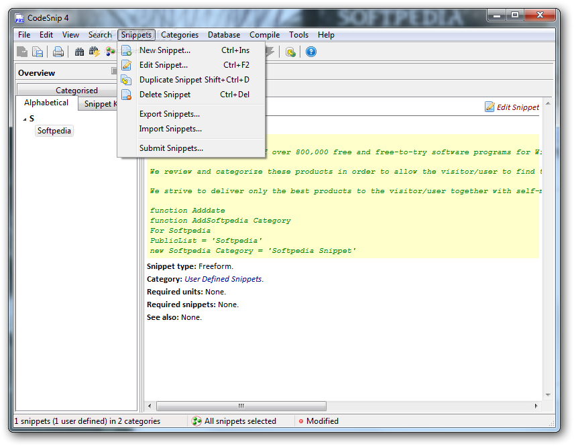The height and width of the screenshot is (446, 574).
Task: Click the Select Snippets coloured balls icon
Action: [x=110, y=52]
